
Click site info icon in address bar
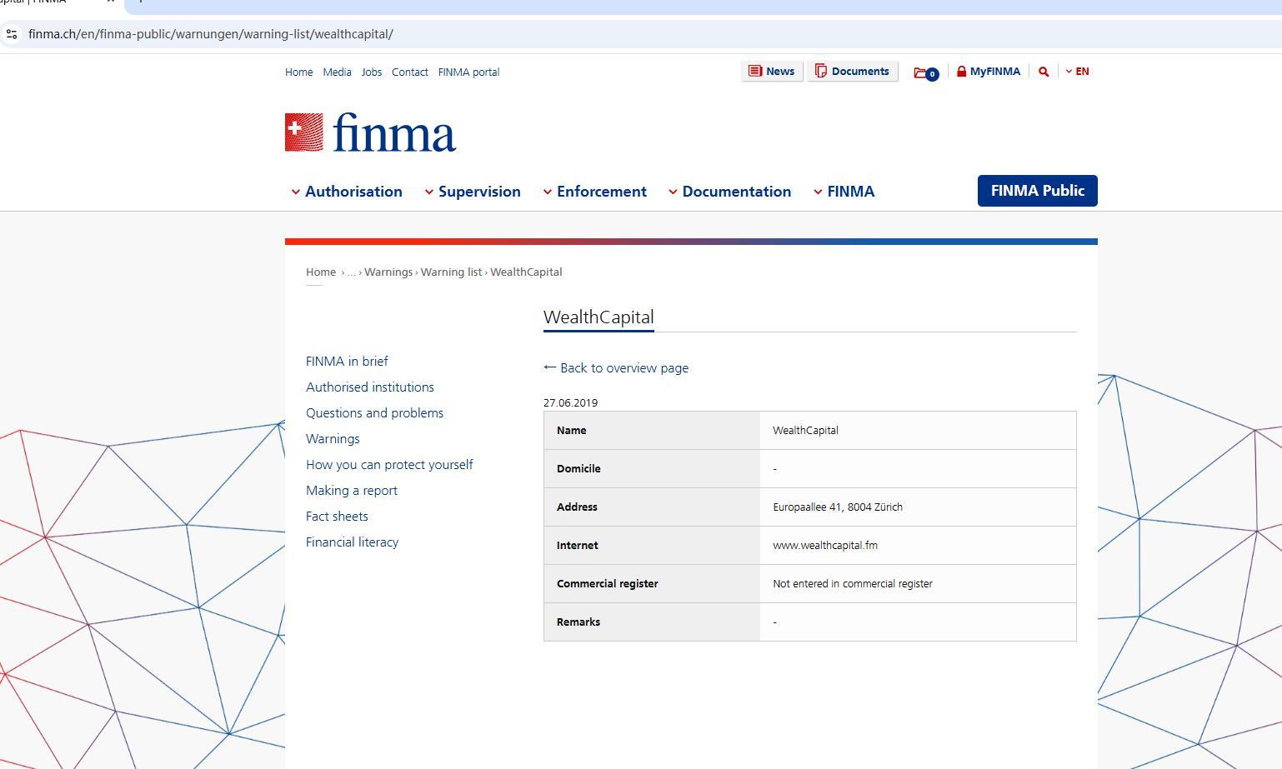(12, 34)
